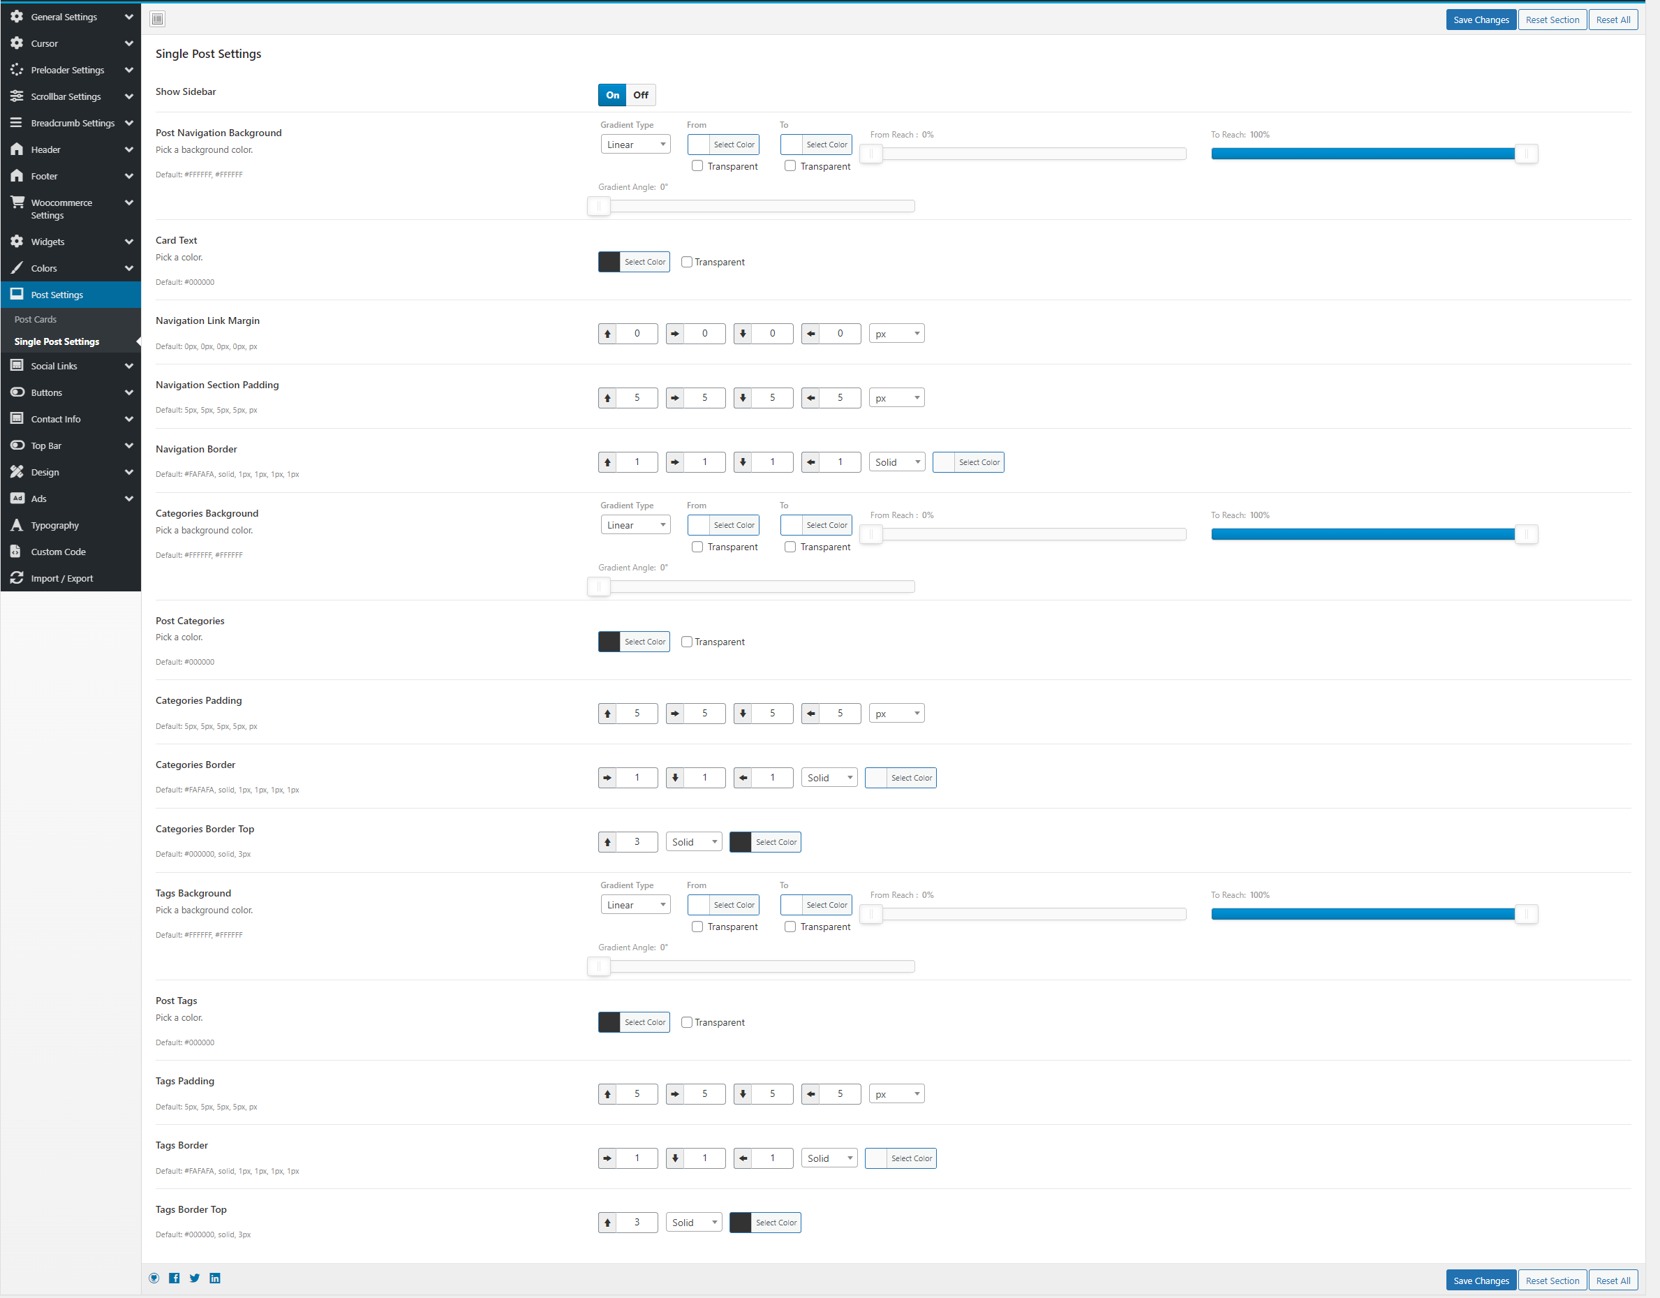Click the top Save Changes button

[x=1480, y=20]
